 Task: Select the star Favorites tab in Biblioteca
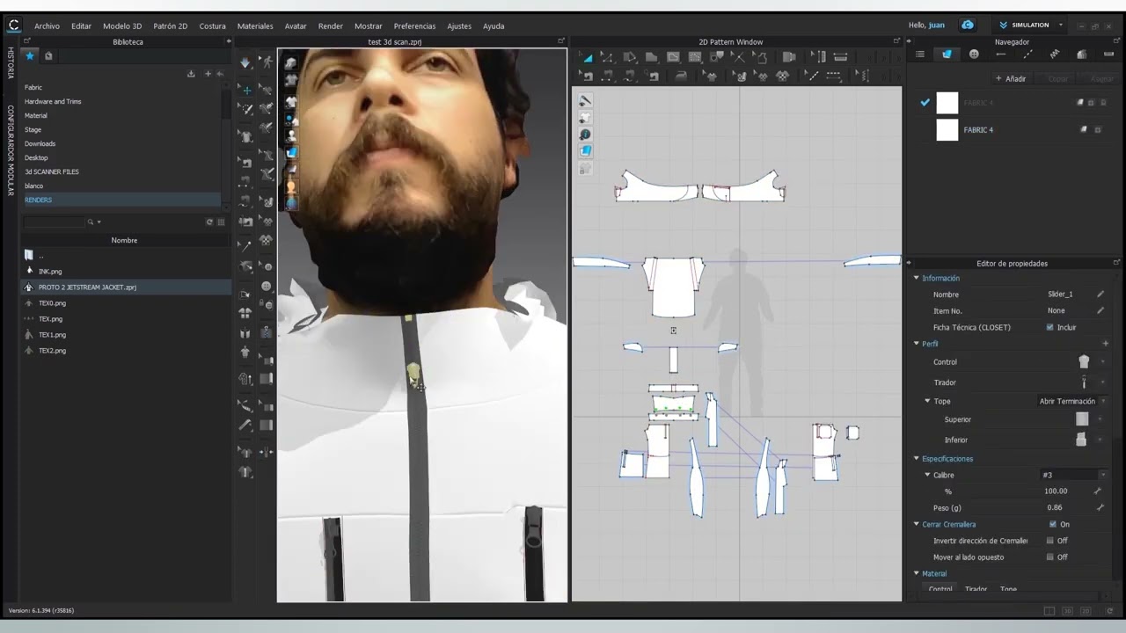pos(30,55)
